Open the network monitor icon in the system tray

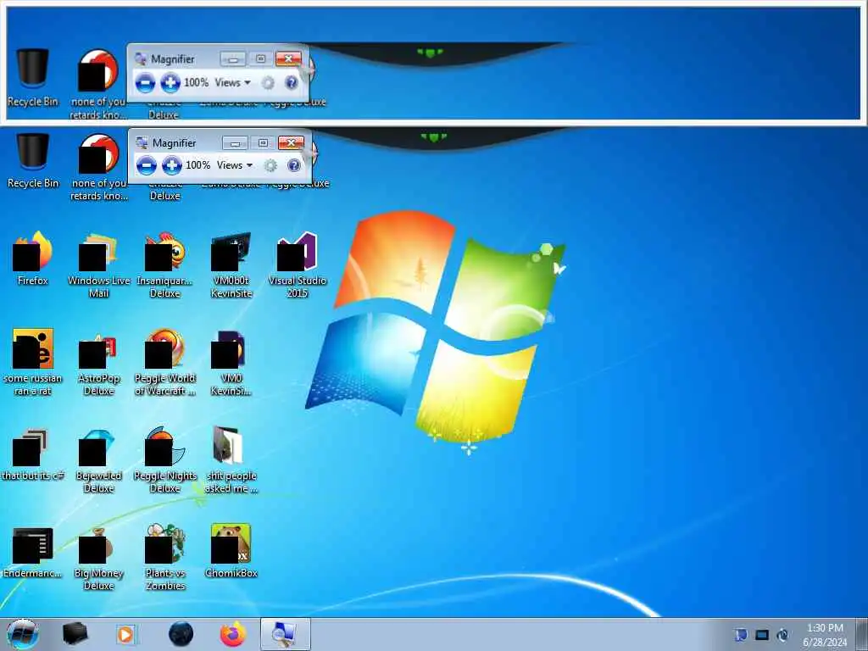click(762, 635)
